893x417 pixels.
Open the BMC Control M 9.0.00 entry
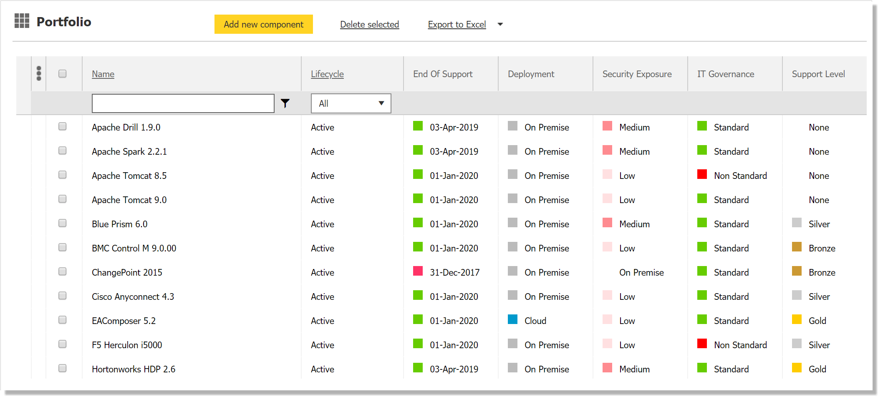(134, 249)
